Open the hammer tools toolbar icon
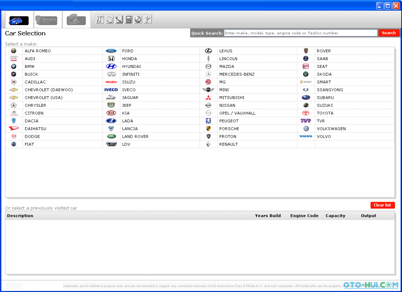402x292 pixels. point(100,19)
